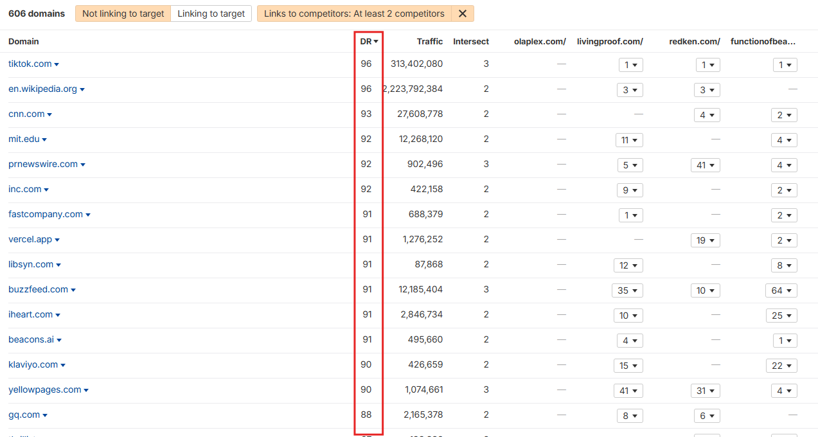Expand tiktok.com redken links count
Screen dimensions: 818x437
click(707, 65)
